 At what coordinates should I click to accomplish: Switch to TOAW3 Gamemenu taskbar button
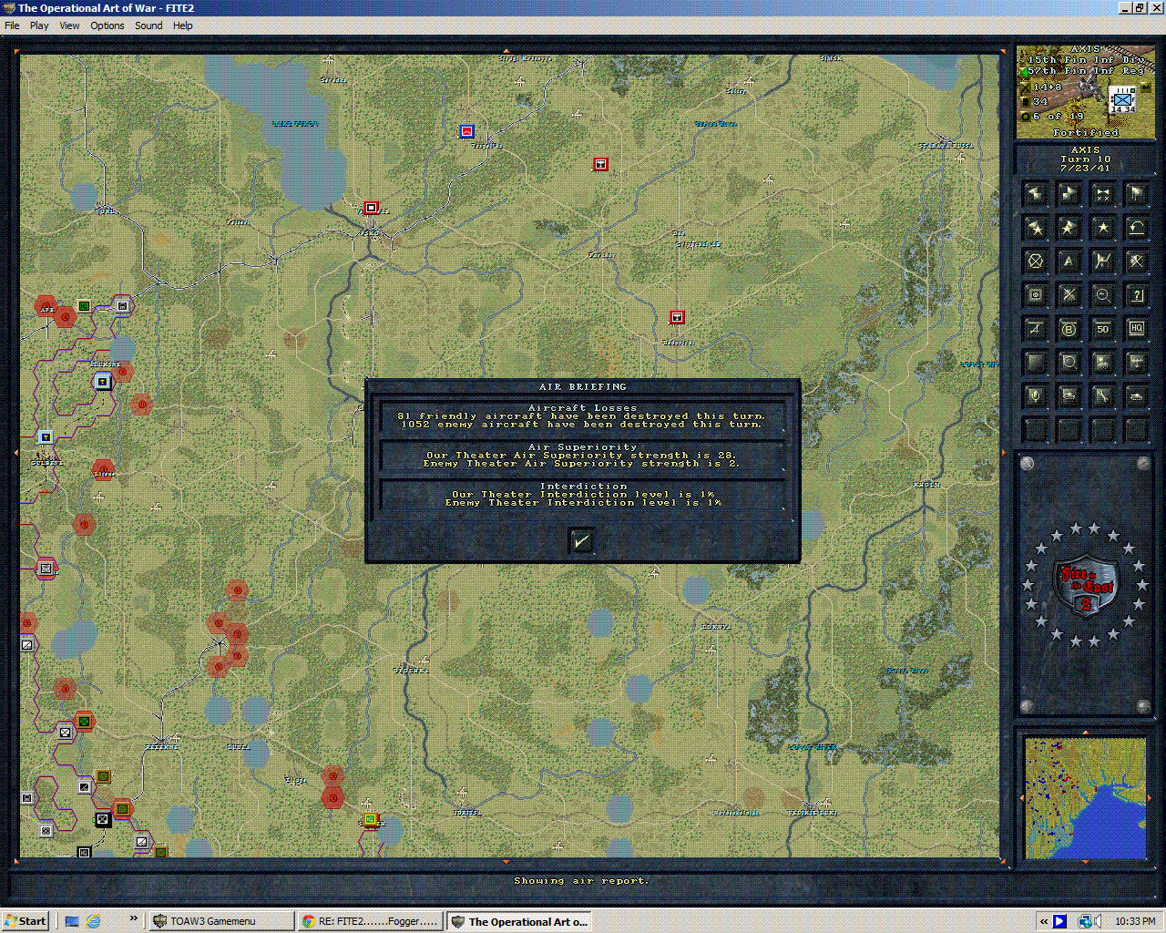221,921
